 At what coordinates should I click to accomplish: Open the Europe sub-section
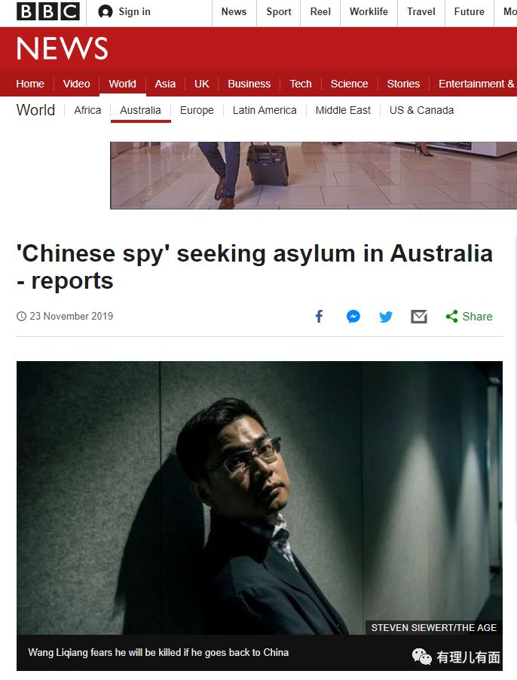tap(197, 110)
